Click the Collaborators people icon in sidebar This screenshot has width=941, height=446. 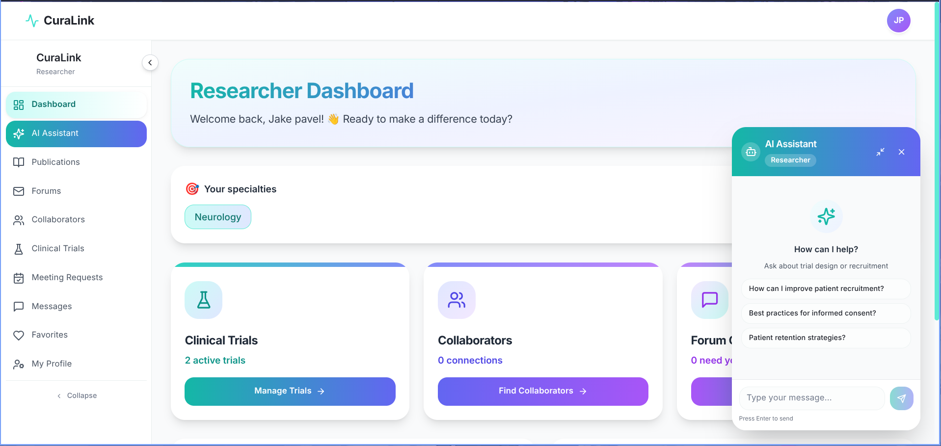[x=19, y=220]
